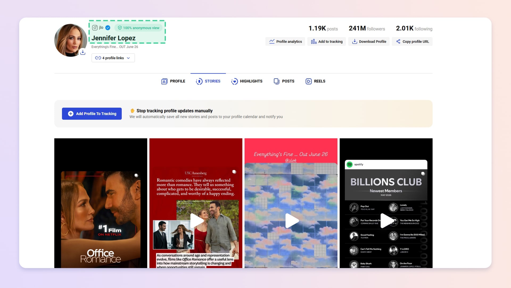Click the STORIES tab circle icon

coord(199,81)
